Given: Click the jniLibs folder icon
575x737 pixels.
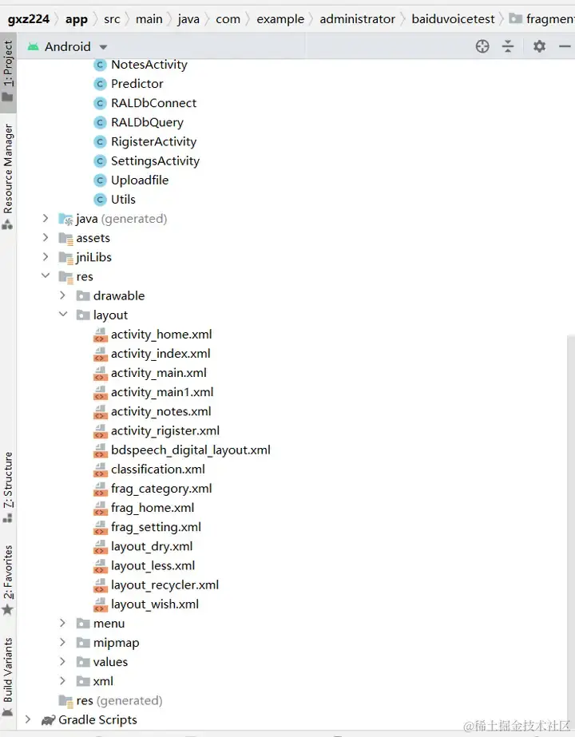Looking at the screenshot, I should 65,258.
